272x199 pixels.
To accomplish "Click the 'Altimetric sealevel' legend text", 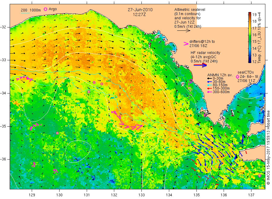I will [x=189, y=10].
